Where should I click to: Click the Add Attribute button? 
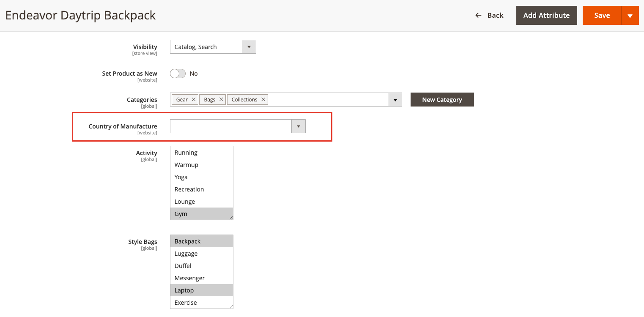(x=546, y=16)
